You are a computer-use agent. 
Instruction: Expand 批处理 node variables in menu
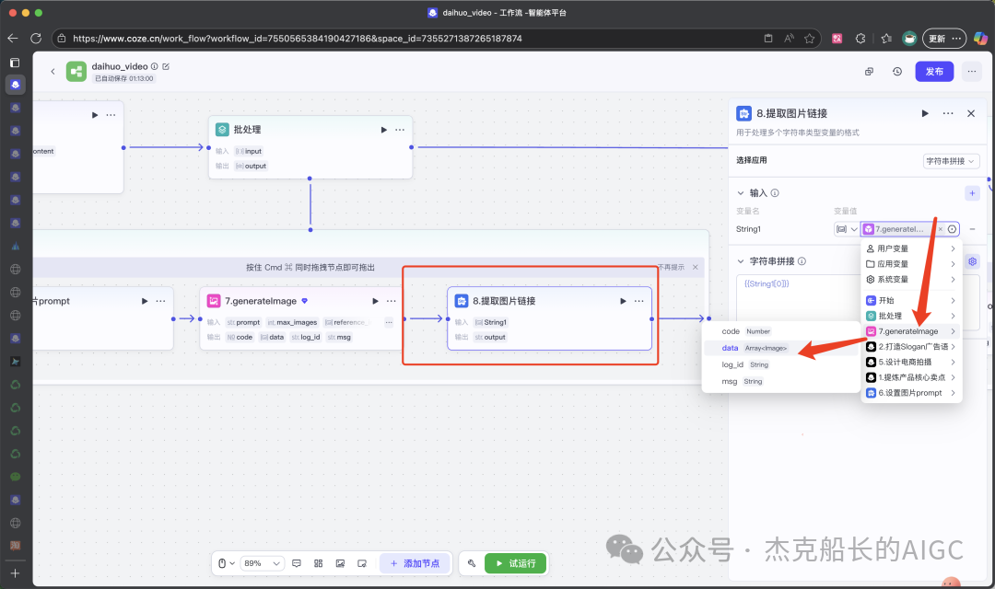(911, 316)
